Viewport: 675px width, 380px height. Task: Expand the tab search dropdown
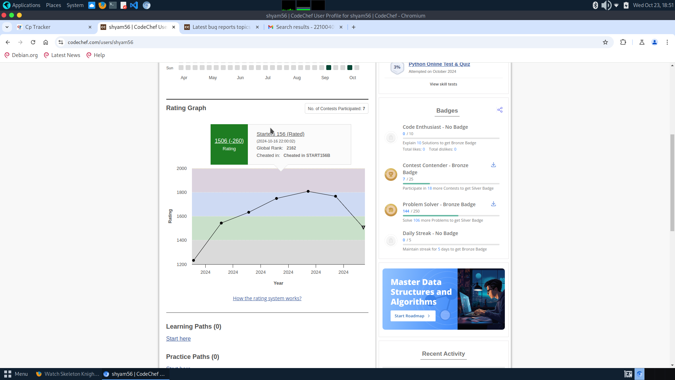[7, 27]
